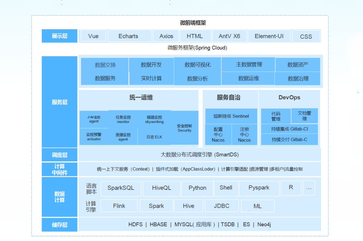This screenshot has width=363, height=241.
Task: Select the 服务层 layer label
Action: (x=59, y=102)
